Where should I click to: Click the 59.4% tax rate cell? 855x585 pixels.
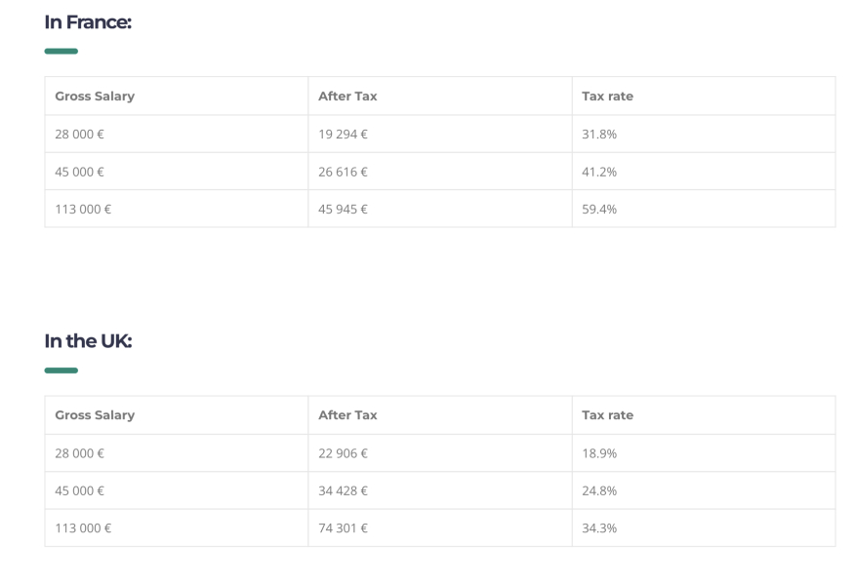coord(599,209)
